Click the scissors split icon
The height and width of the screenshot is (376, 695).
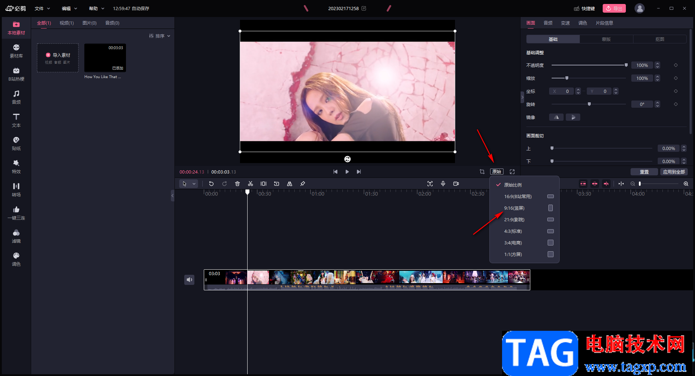250,184
